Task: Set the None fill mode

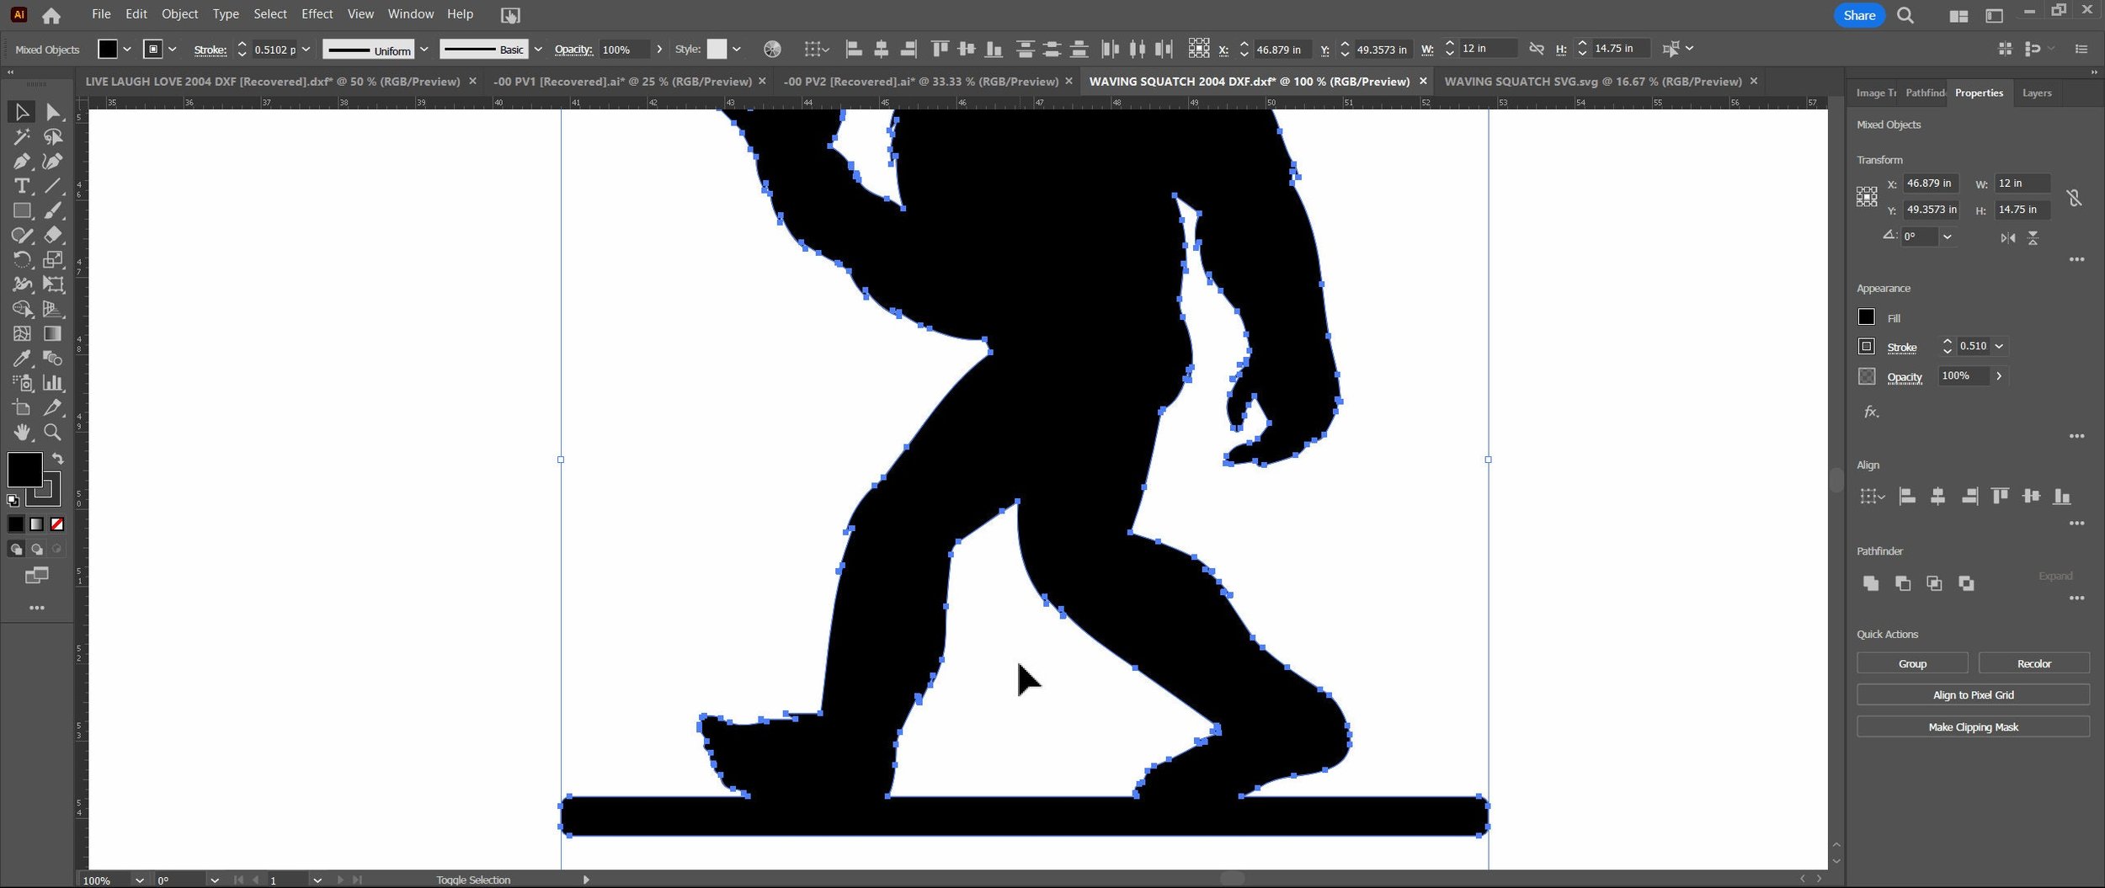Action: pos(57,524)
